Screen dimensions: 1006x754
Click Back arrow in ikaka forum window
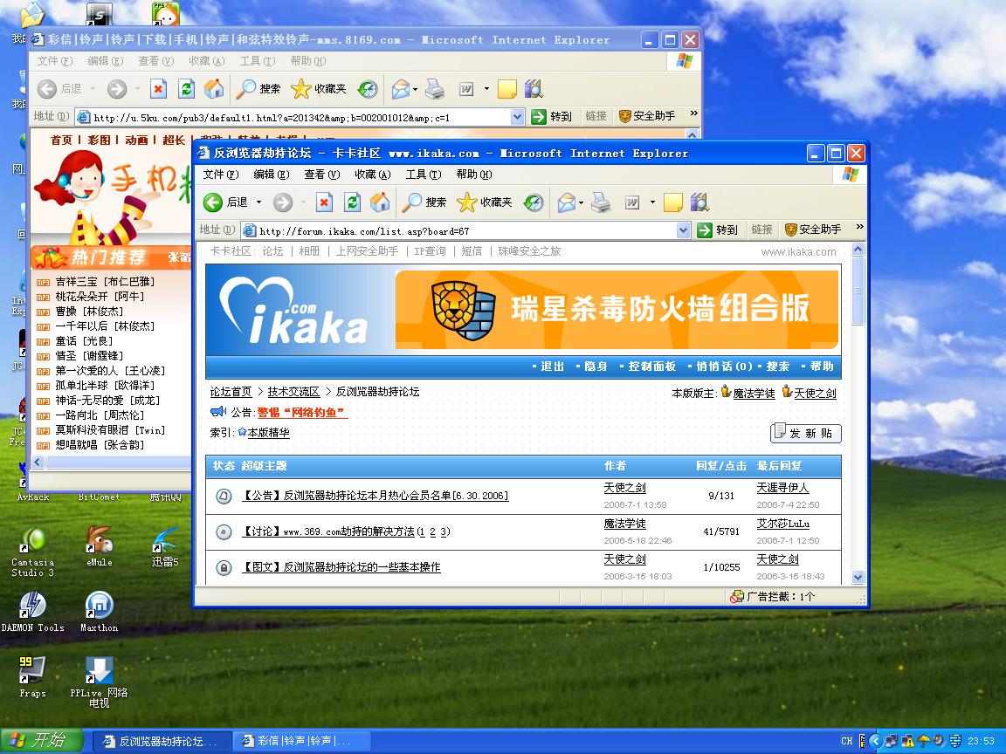pos(213,202)
